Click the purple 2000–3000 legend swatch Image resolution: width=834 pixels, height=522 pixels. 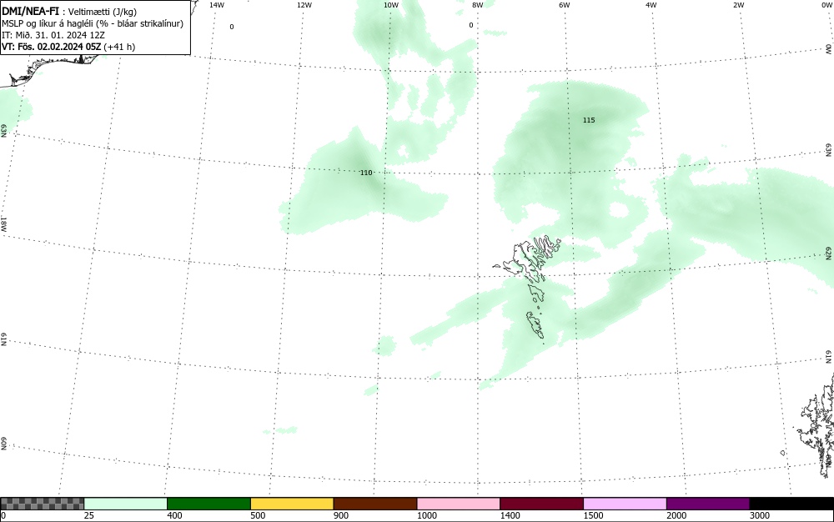coord(708,504)
